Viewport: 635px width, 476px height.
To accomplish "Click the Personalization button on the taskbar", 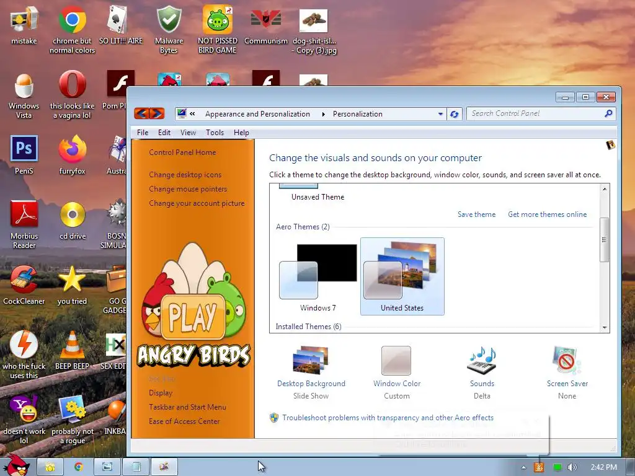I will [164, 467].
